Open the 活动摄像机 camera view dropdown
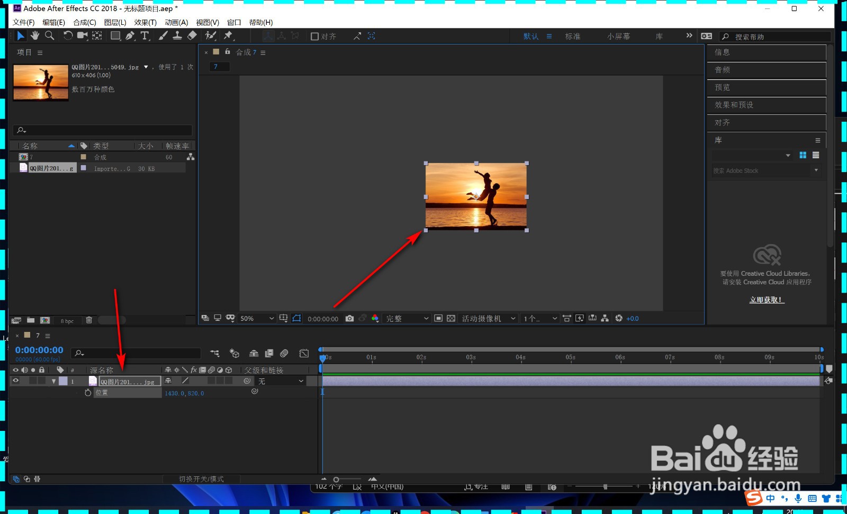847x514 pixels. (x=488, y=318)
